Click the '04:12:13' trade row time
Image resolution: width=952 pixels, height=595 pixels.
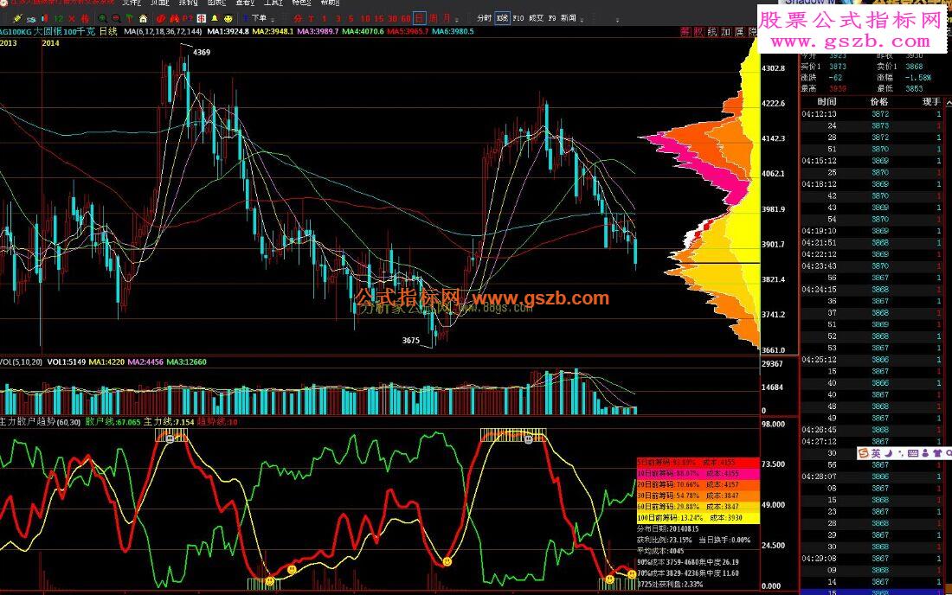(819, 114)
